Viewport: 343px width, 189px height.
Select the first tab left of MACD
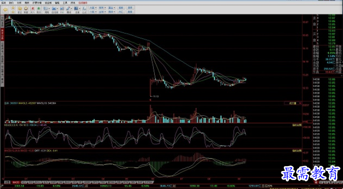(7, 182)
